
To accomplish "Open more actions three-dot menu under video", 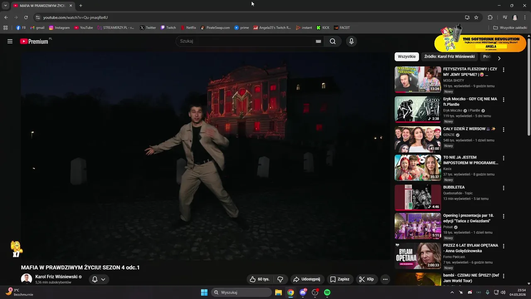I will click(385, 279).
